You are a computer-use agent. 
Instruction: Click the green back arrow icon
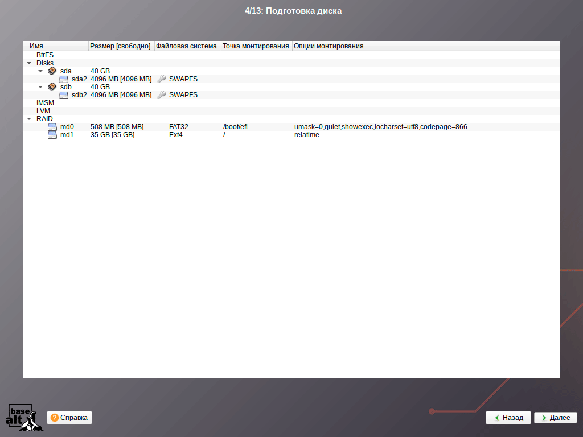[x=497, y=418]
